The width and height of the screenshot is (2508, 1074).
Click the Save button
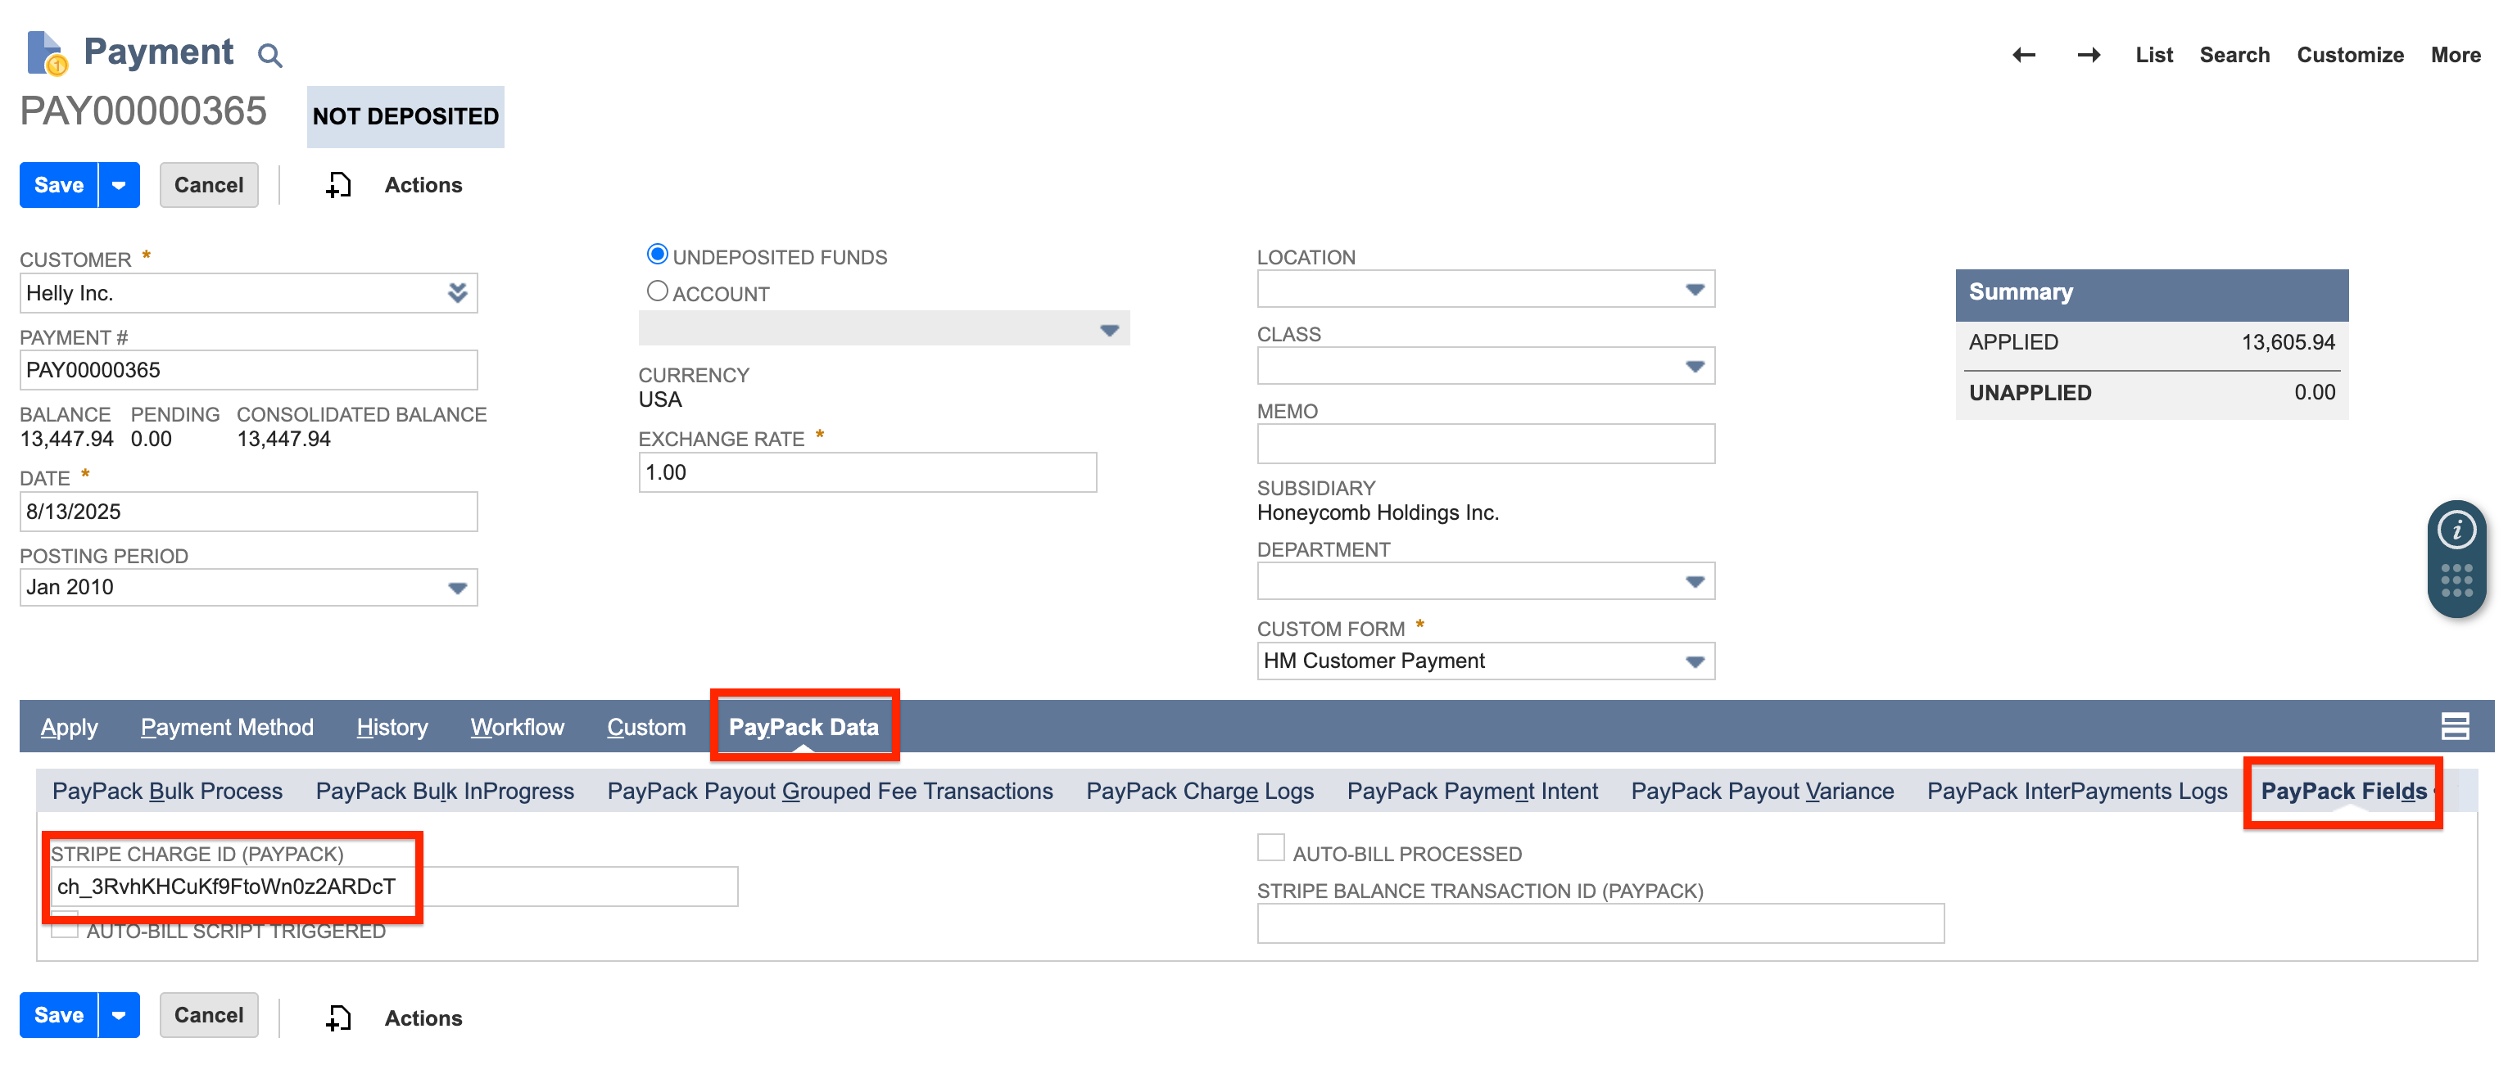click(x=57, y=184)
